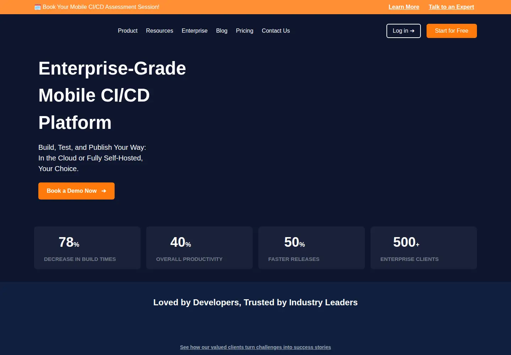Click the Start for Free button
The height and width of the screenshot is (355, 511).
tap(452, 31)
